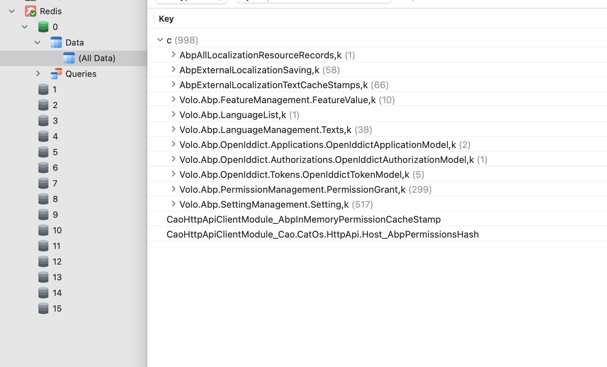
Task: Expand Volo.Abp.PermissionManagement.PermissionGrant,k group
Action: [173, 189]
